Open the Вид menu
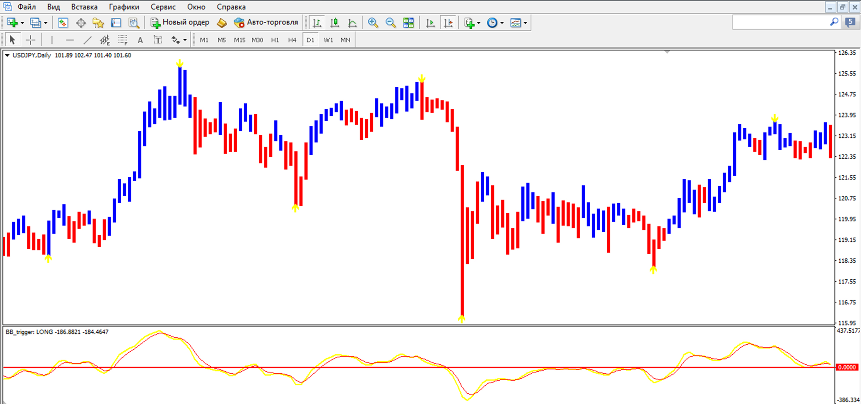Image resolution: width=861 pixels, height=404 pixels. tap(53, 7)
